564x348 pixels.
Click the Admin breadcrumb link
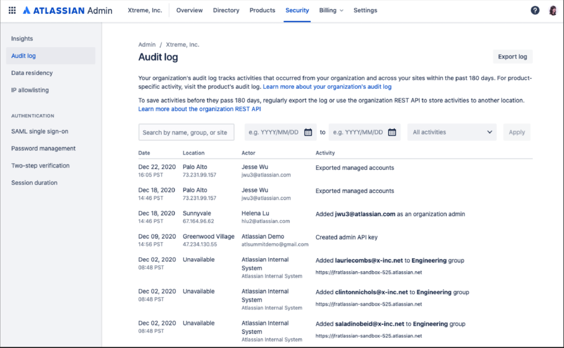pos(147,44)
